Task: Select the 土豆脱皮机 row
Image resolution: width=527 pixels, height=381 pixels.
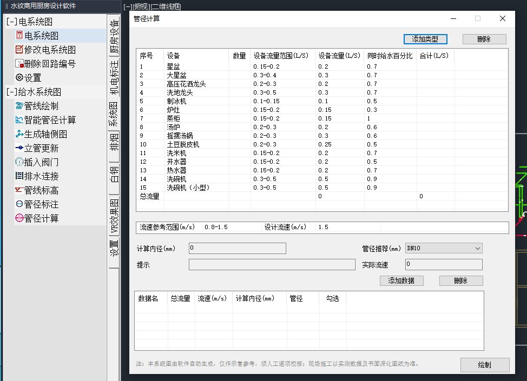Action: tap(321, 144)
